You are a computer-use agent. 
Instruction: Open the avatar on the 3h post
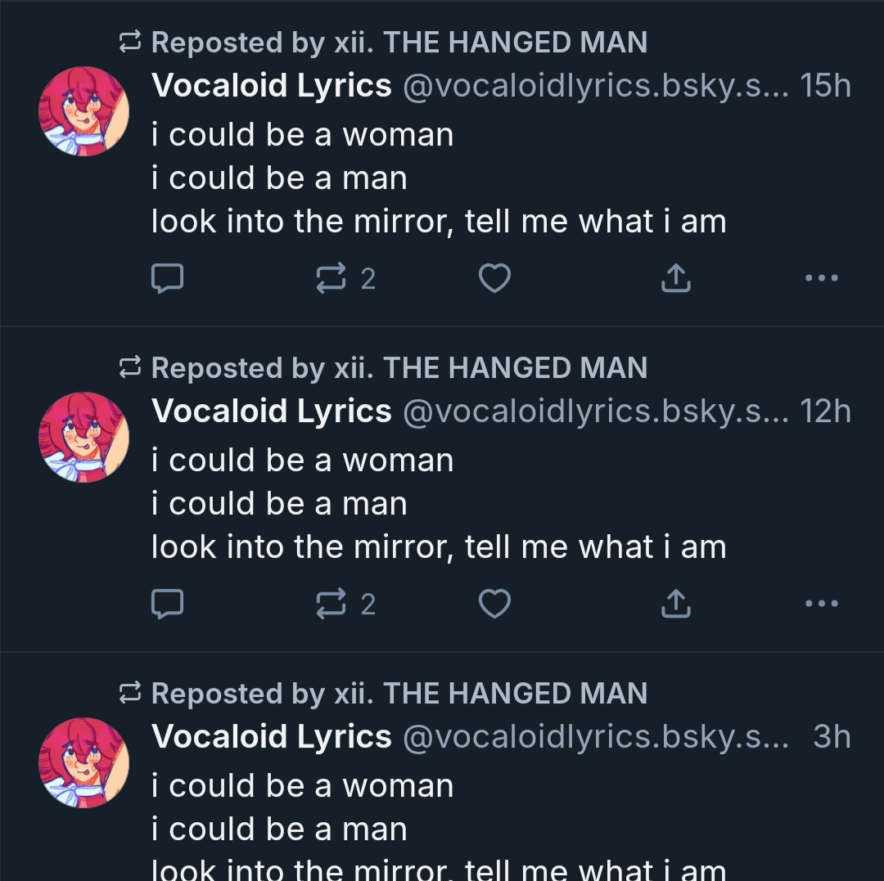click(x=83, y=762)
